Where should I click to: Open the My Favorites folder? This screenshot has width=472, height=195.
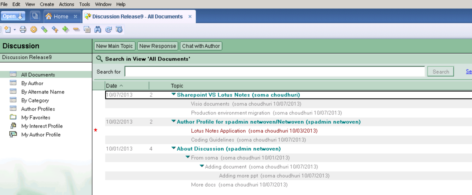36,118
